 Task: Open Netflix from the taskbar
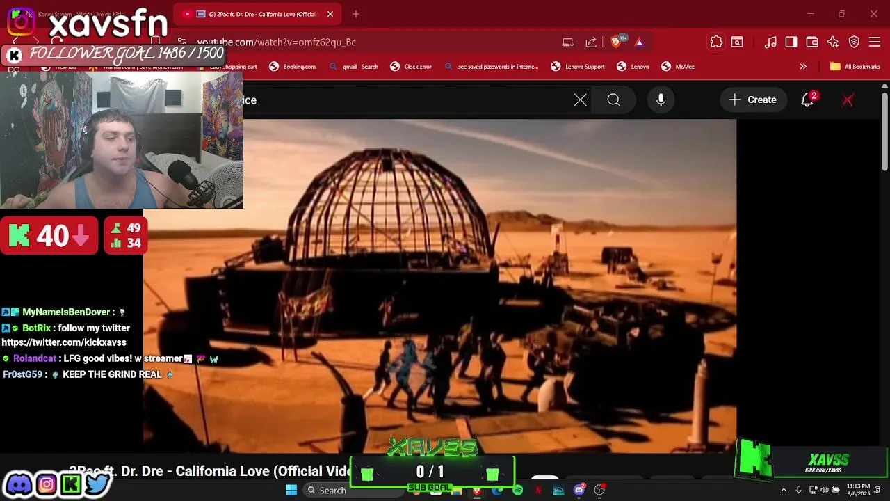(538, 491)
